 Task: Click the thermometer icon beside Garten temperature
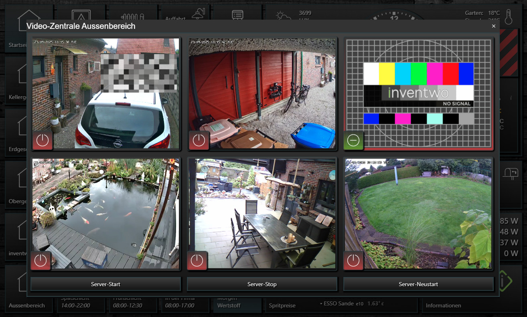tap(509, 17)
